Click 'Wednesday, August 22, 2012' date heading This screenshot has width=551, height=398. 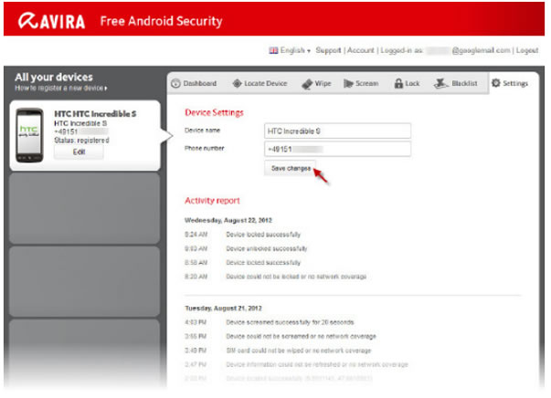[x=228, y=220]
